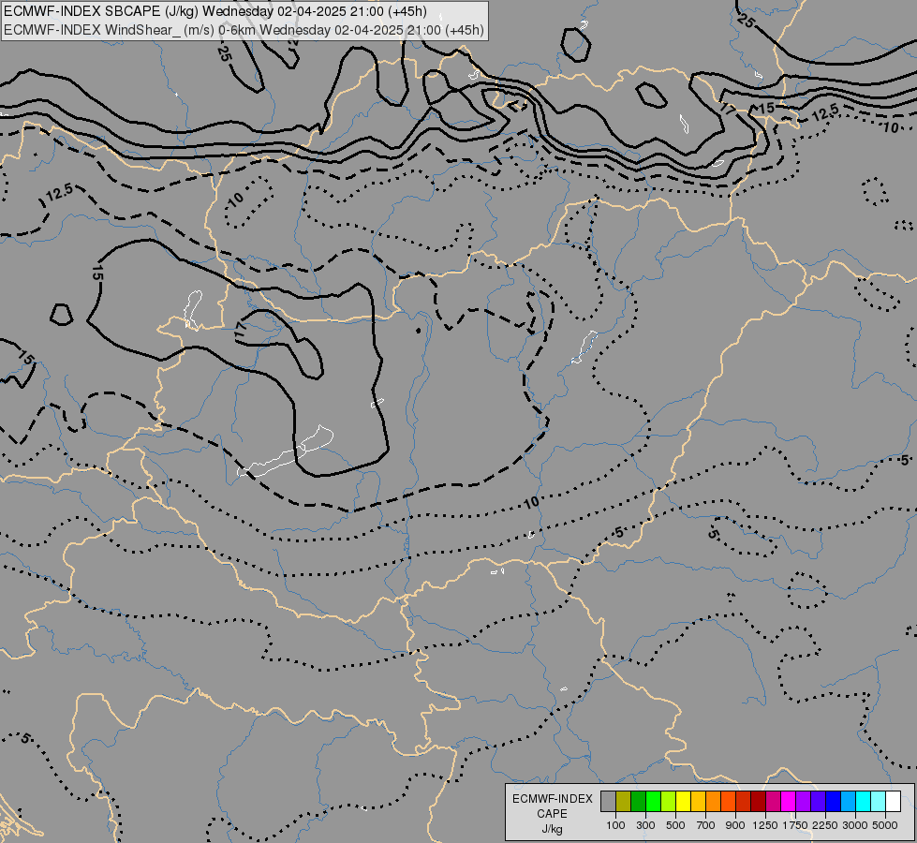Screen dimensions: 917x843
Task: Choose the lime yellow-green legend swatch
Action: coord(669,802)
